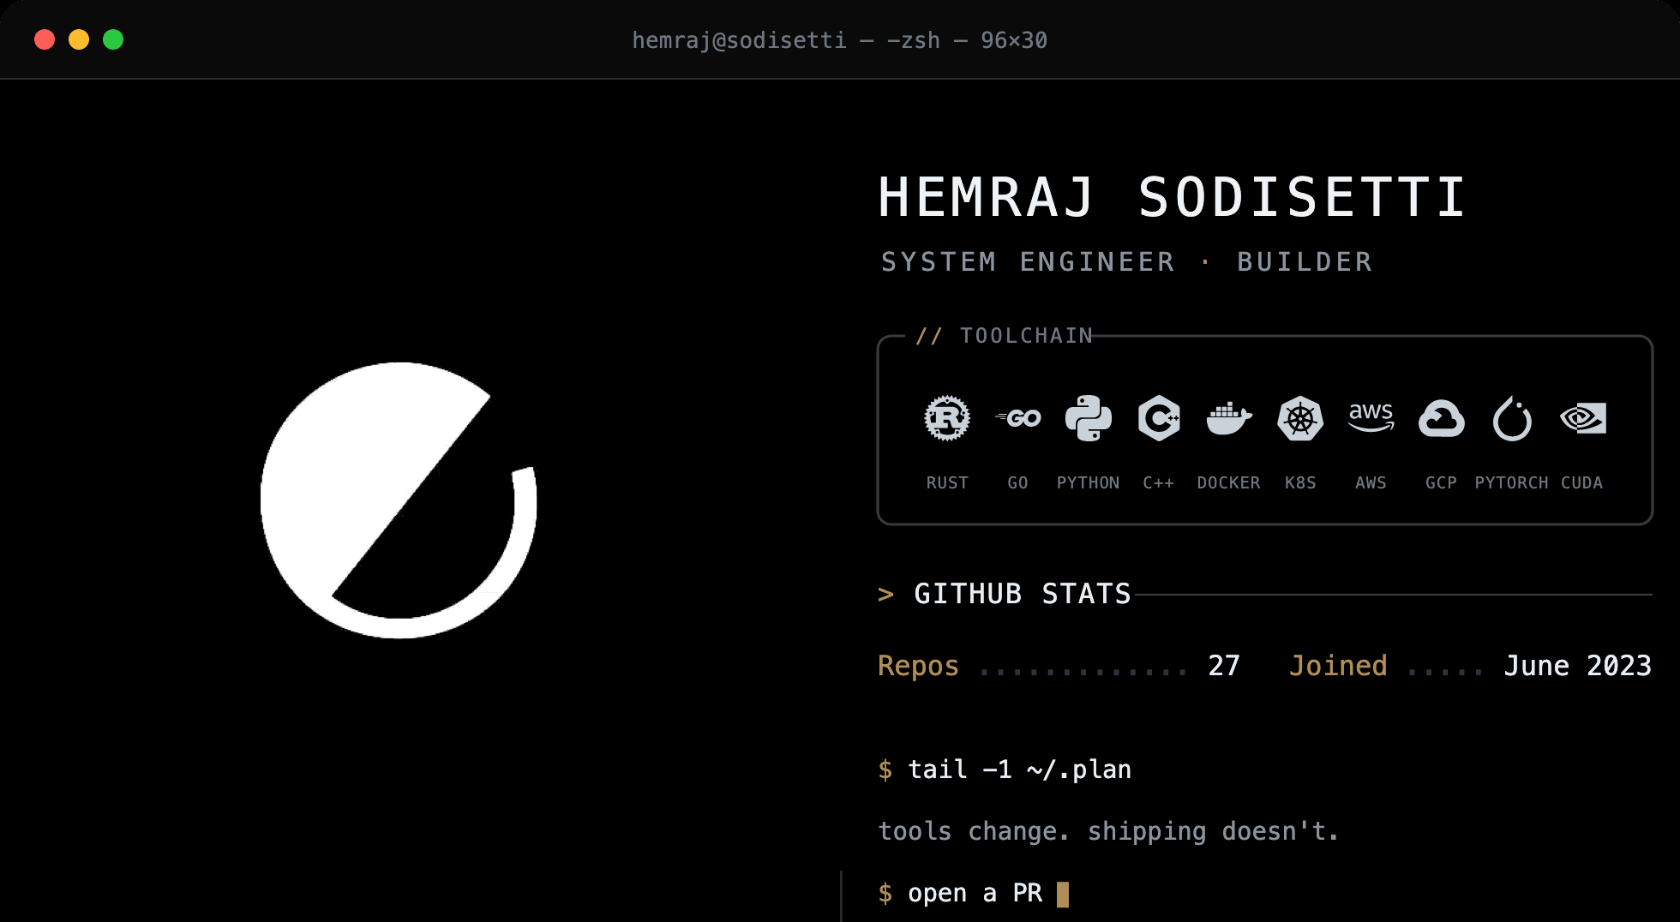Click the Joined stat label
Viewport: 1680px width, 922px height.
click(1338, 665)
